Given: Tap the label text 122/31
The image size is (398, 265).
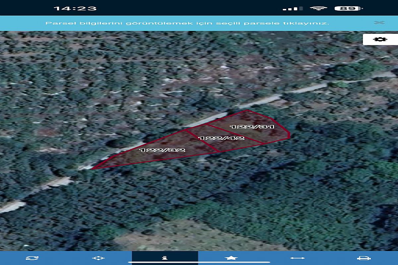Looking at the screenshot, I should [x=252, y=127].
